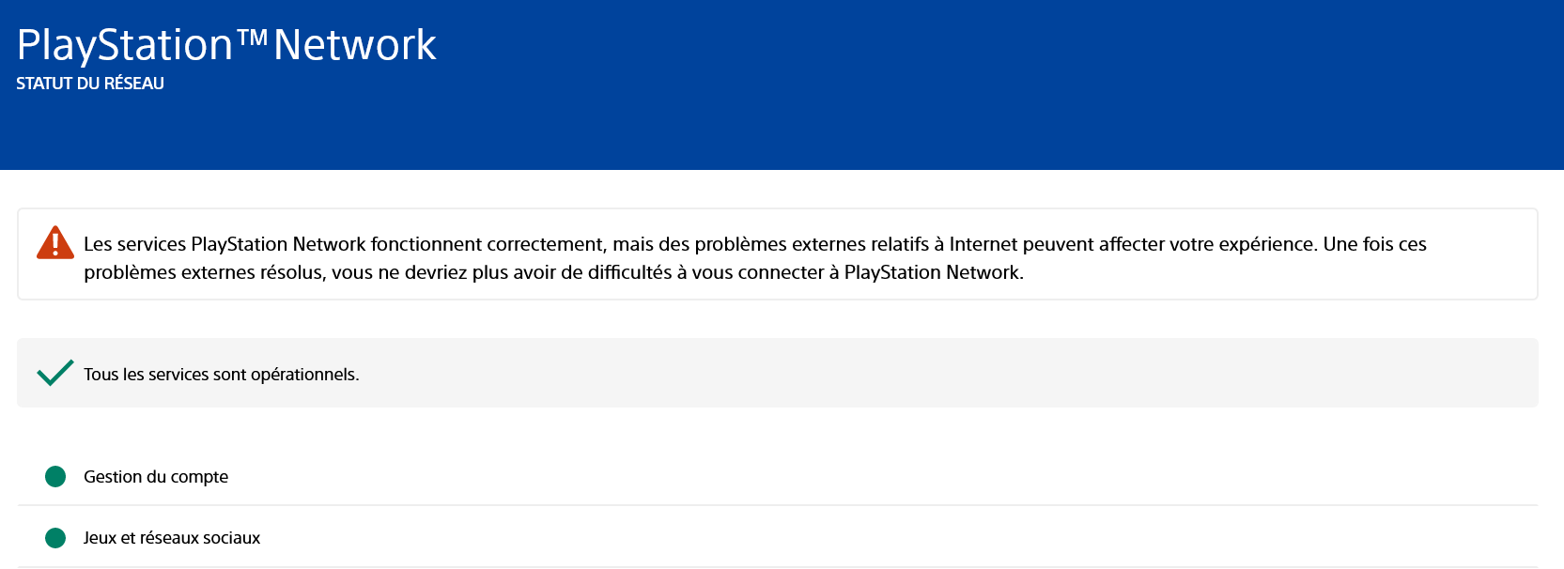Click the PlayStation™Network logo text
The width and height of the screenshot is (1564, 569).
(225, 44)
